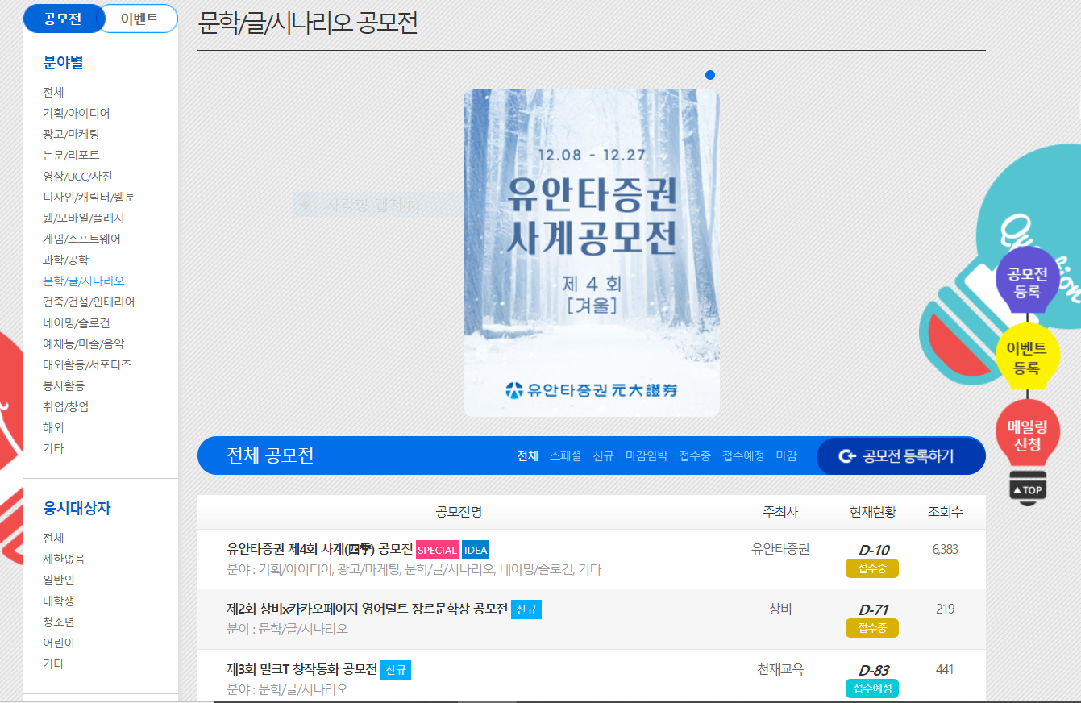Choose 전체 under 분야별
The image size is (1081, 703).
[x=53, y=92]
